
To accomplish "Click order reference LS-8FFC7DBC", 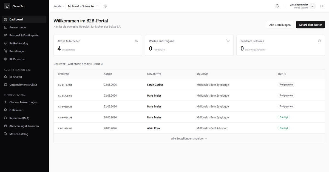I will pos(65,85).
